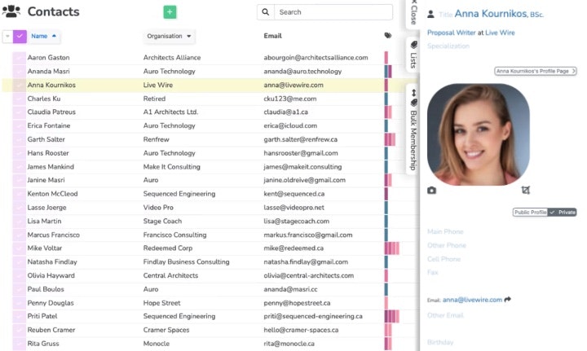Toggle checkbox for Rita Gruss
Image resolution: width=587 pixels, height=351 pixels.
(x=19, y=344)
